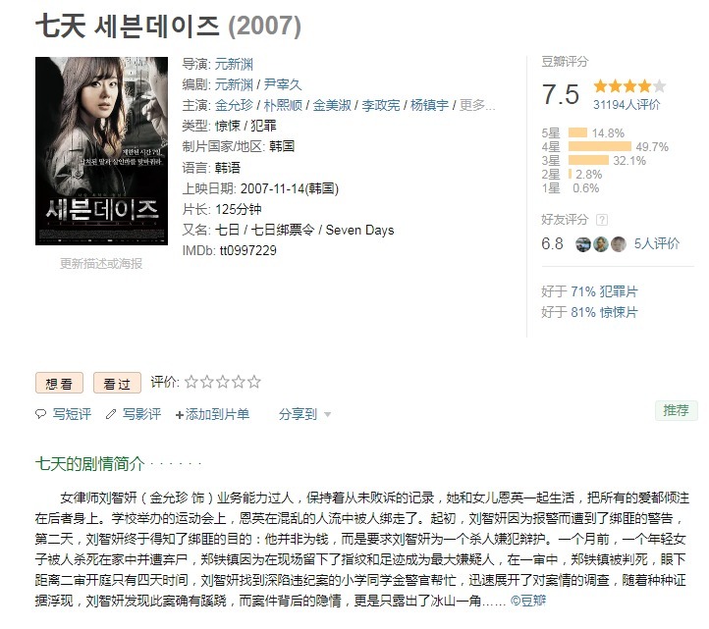Click the plus icon for 添加到片单

pos(180,415)
